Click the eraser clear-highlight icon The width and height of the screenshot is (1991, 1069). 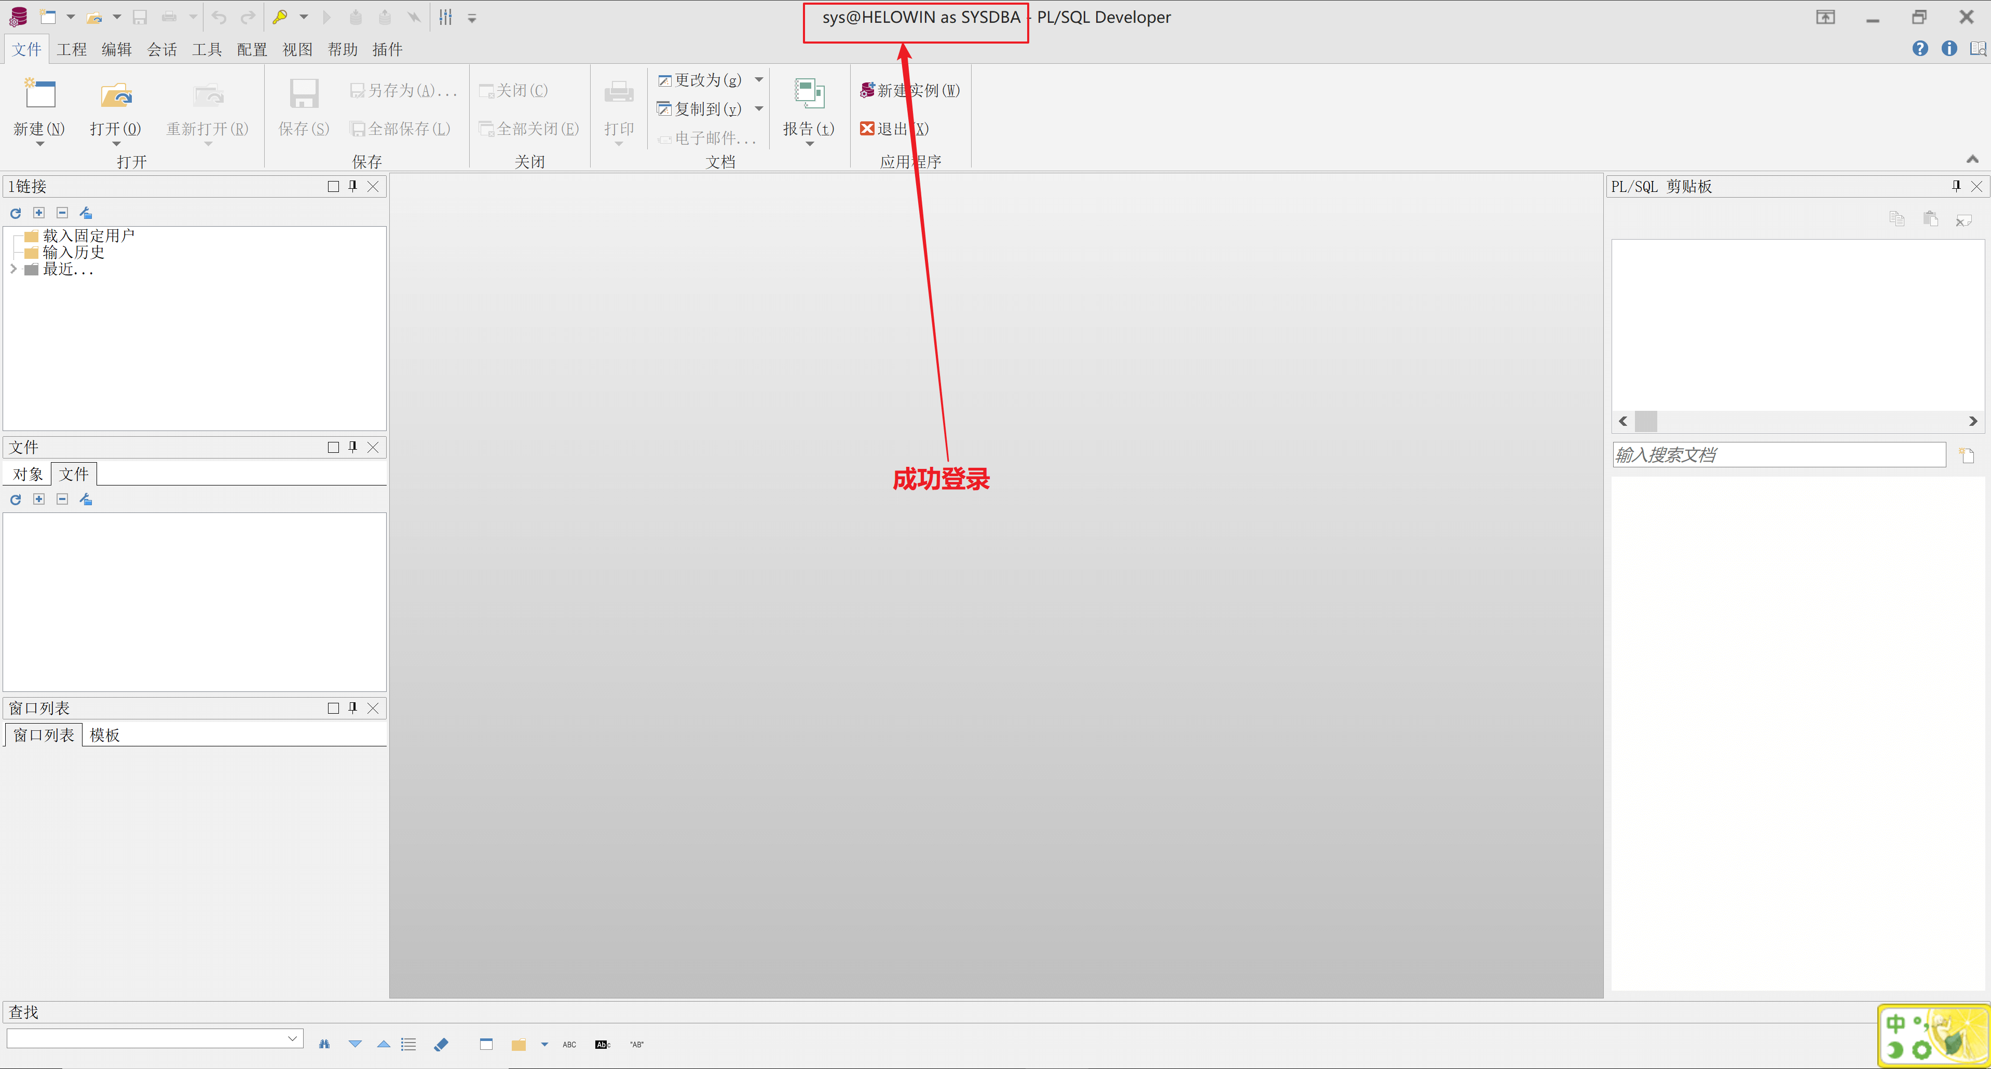pos(441,1044)
